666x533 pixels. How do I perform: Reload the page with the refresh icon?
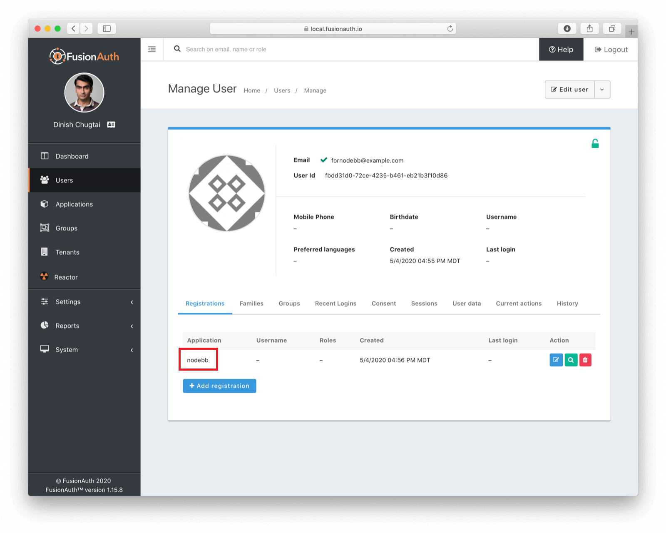pos(450,28)
